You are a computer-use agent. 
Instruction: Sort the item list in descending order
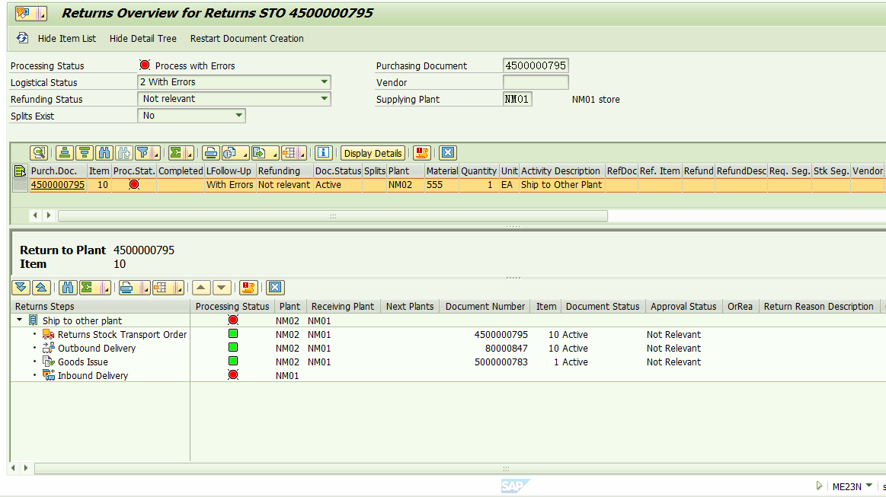click(85, 152)
